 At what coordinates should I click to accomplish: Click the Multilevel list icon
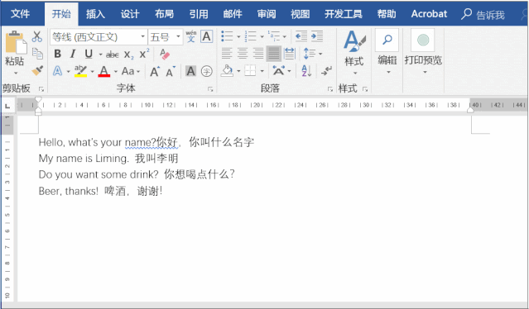pyautogui.click(x=274, y=36)
